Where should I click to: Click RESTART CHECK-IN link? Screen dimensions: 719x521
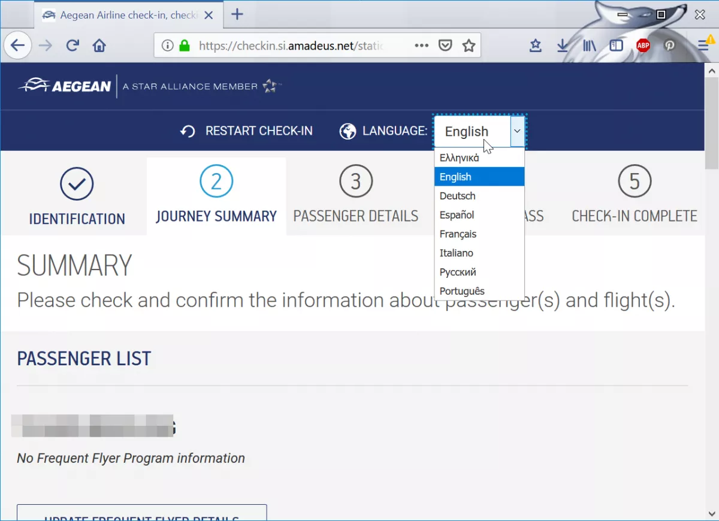pos(247,131)
